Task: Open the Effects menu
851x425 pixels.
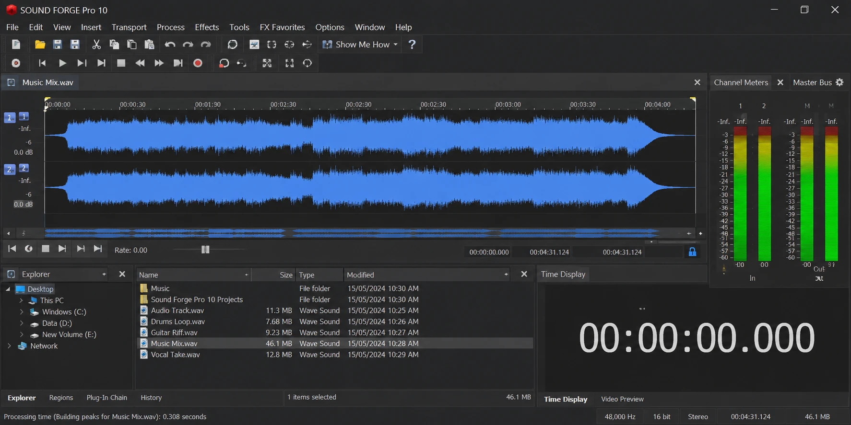Action: click(207, 27)
